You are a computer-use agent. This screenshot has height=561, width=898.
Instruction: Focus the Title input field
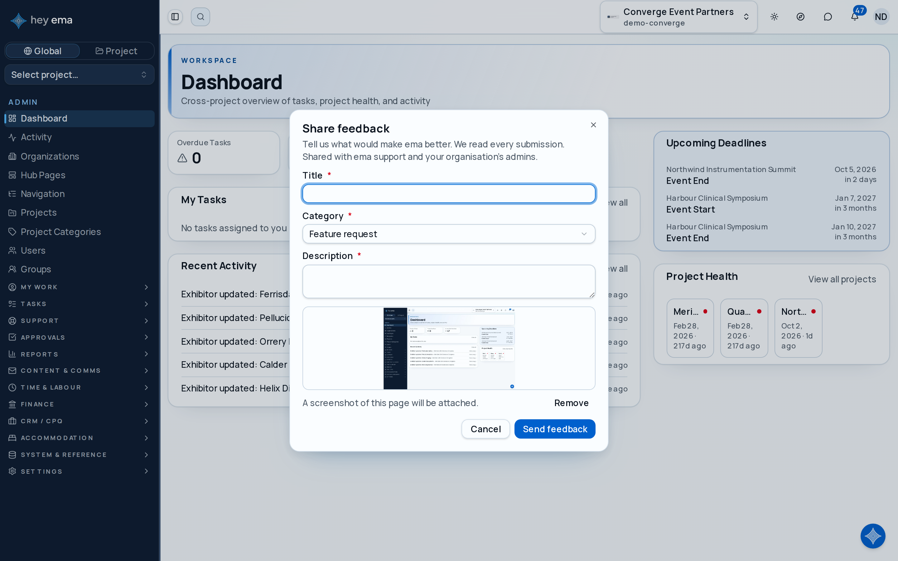449,193
